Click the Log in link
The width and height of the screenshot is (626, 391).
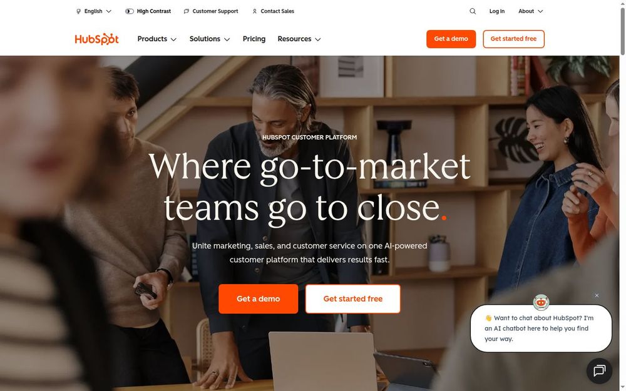coord(496,11)
